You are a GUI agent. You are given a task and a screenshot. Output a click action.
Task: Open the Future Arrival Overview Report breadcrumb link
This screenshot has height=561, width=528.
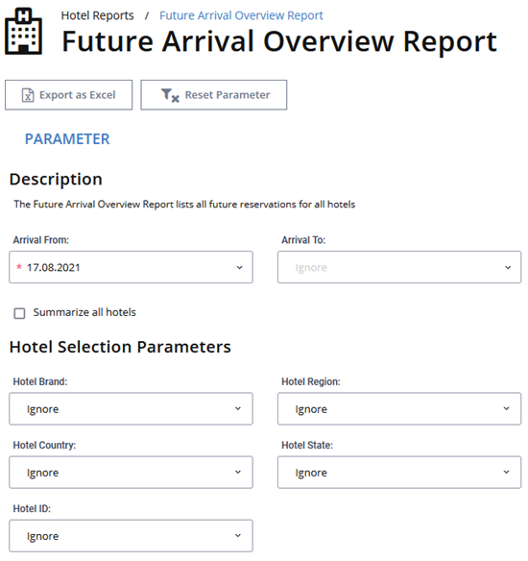click(241, 15)
